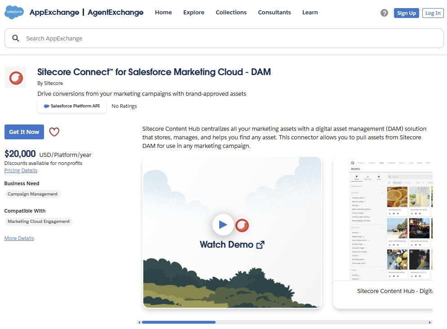Click the Salesforce Platform API badge

click(x=71, y=106)
